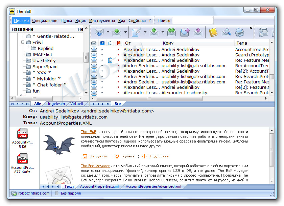This screenshot has width=284, height=206.
Task: Sort messages by От column header
Action: 142,43
